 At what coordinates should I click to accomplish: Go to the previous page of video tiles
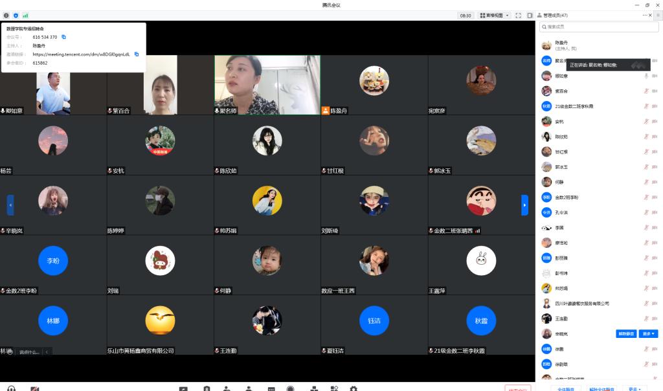pos(10,205)
